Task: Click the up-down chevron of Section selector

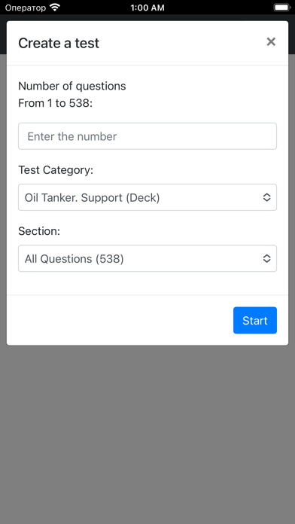Action: click(x=266, y=259)
